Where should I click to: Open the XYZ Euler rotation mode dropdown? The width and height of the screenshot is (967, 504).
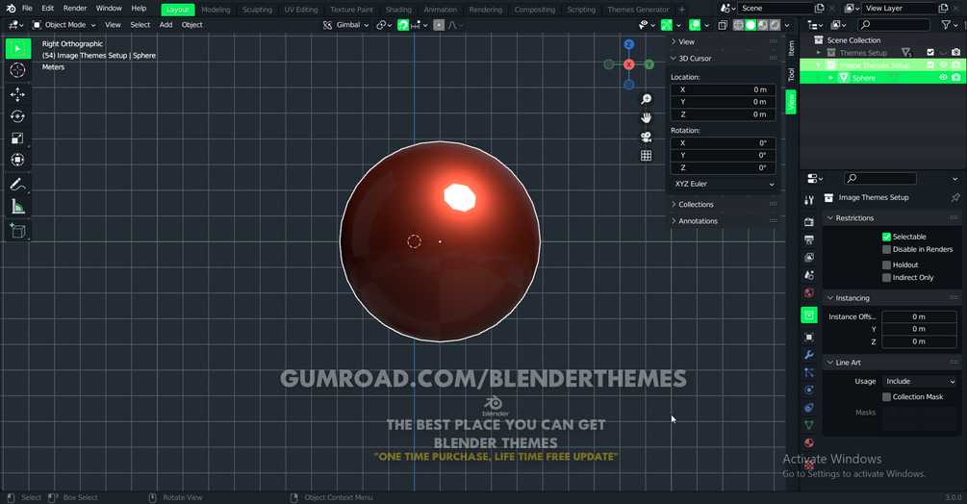pos(724,184)
